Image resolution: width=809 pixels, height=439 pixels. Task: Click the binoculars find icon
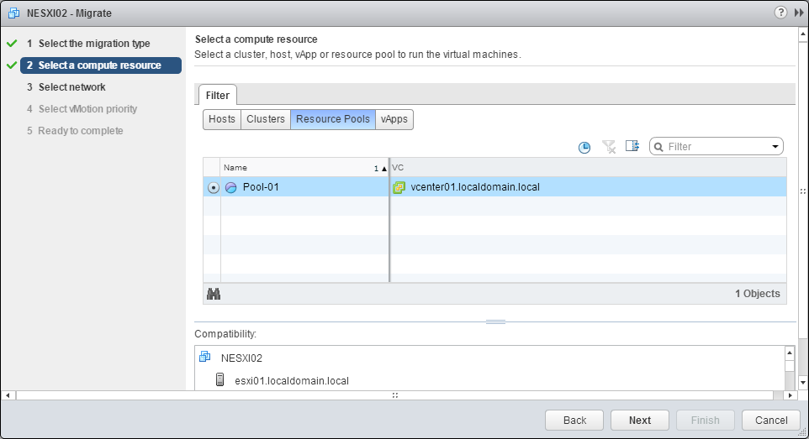coord(214,294)
